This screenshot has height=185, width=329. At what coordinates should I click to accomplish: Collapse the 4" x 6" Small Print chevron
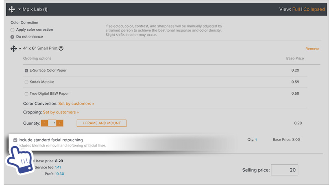20,49
